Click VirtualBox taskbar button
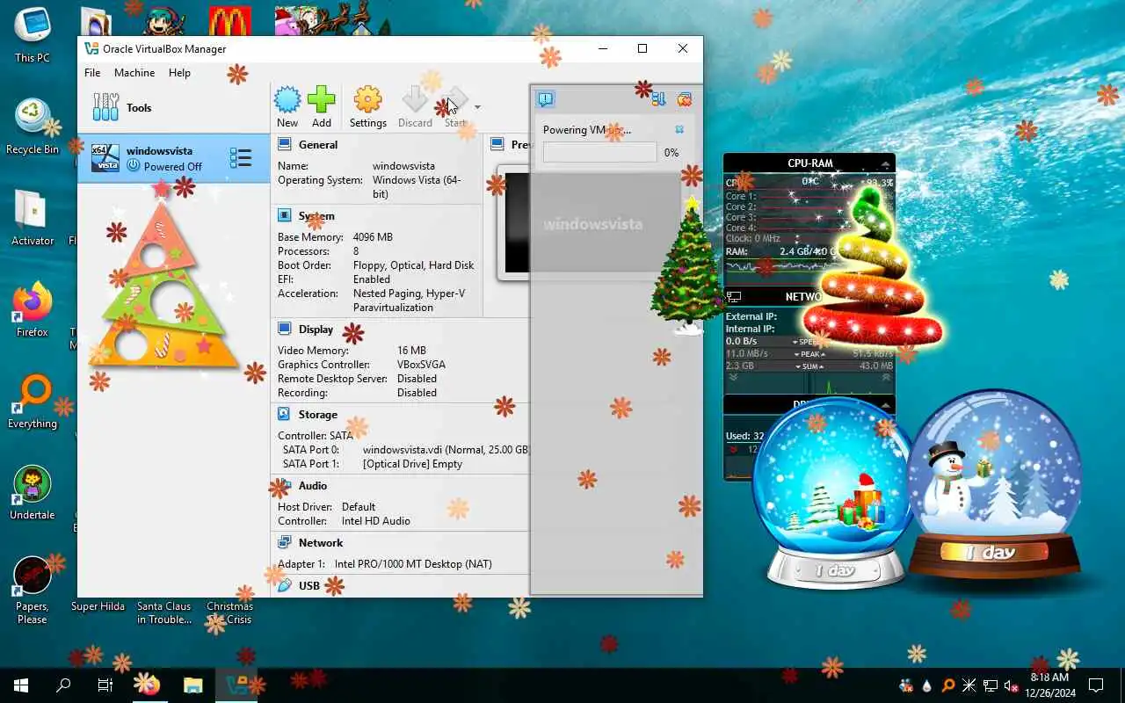 click(x=236, y=685)
